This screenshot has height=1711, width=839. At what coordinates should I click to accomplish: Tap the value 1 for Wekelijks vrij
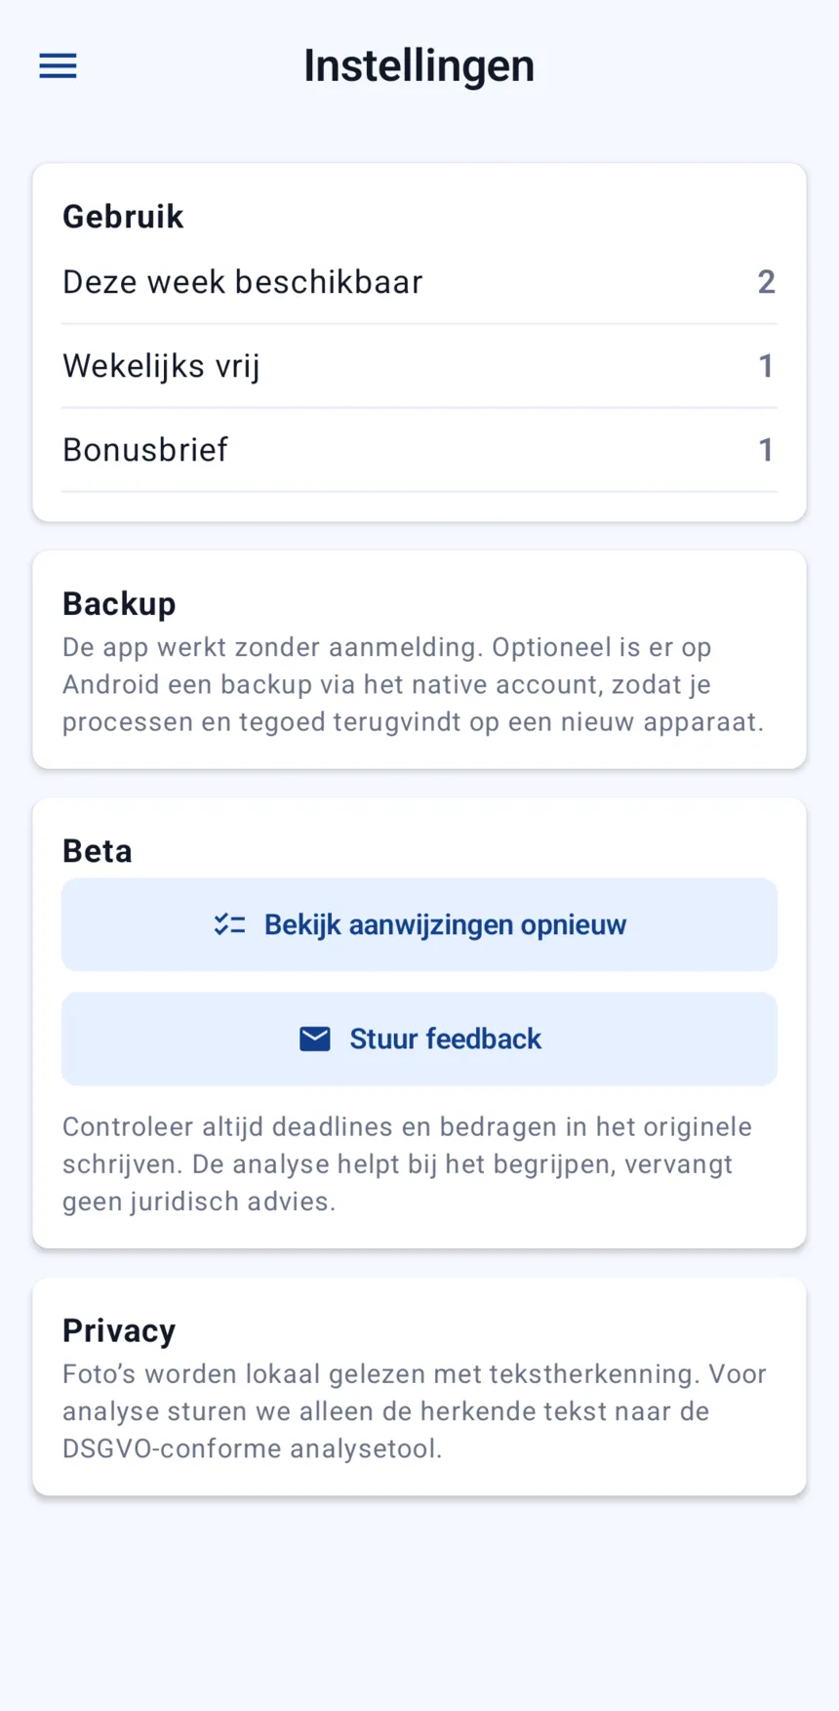(767, 366)
